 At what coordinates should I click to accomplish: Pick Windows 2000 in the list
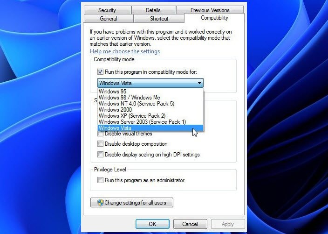(150, 110)
